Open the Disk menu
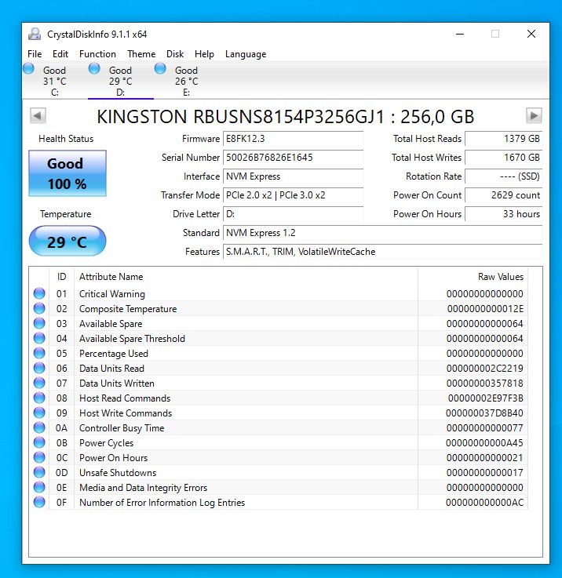This screenshot has width=562, height=578. [175, 54]
